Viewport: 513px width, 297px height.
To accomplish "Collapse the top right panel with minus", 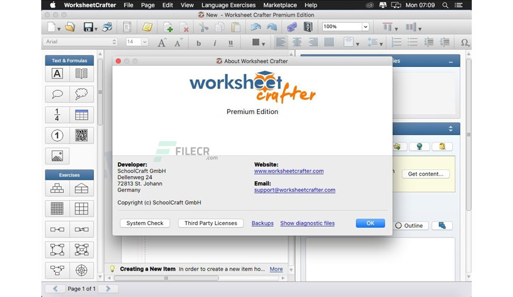I will pos(451,61).
